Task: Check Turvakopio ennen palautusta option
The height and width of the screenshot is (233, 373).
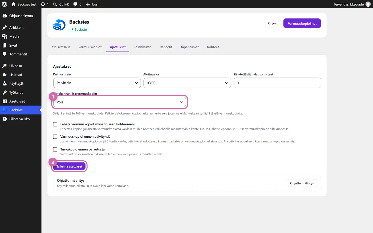Action: click(x=55, y=149)
